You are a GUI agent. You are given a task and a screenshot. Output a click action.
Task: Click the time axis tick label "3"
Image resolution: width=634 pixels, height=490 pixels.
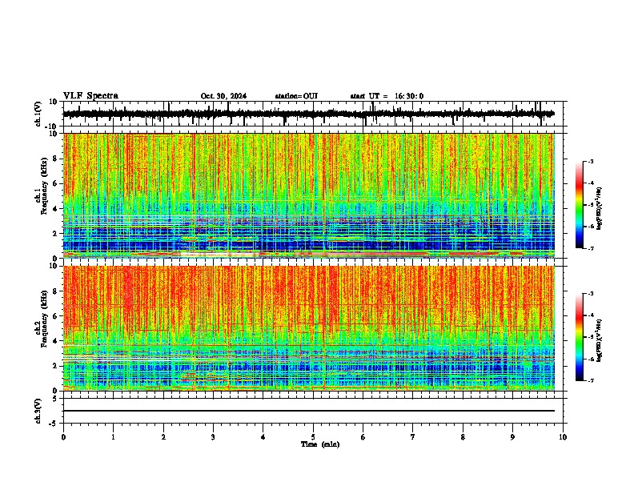click(213, 437)
